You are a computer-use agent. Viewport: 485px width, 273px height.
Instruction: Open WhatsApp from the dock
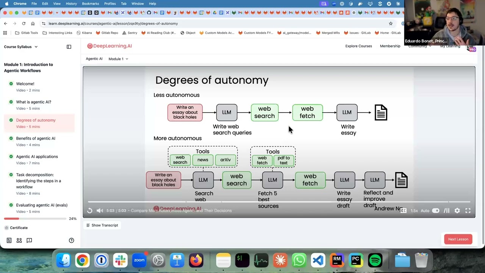point(299,260)
